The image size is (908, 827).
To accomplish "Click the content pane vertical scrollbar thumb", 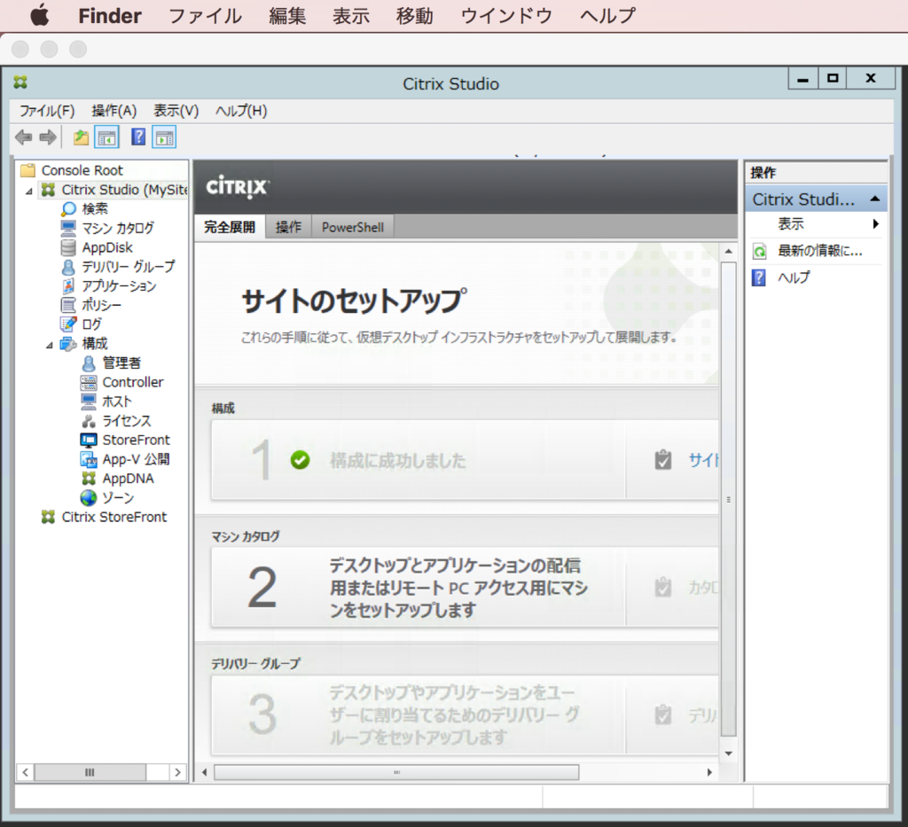I will point(729,499).
